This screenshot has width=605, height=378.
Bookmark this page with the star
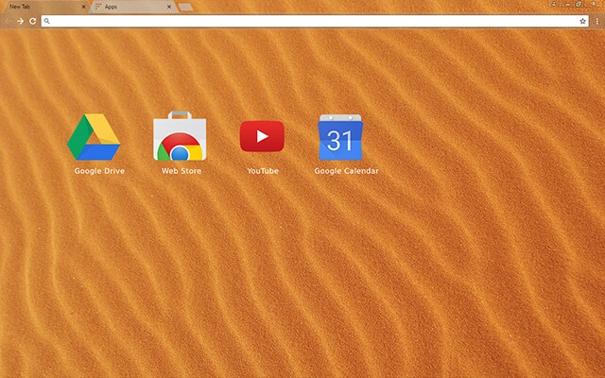click(582, 21)
